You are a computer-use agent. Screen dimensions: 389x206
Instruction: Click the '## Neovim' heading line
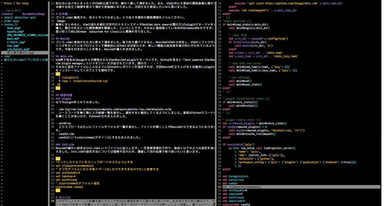(x=63, y=38)
